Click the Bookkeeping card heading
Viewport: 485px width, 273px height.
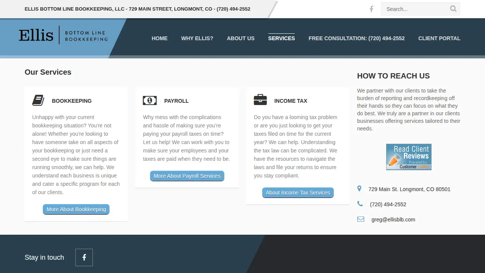tap(72, 101)
